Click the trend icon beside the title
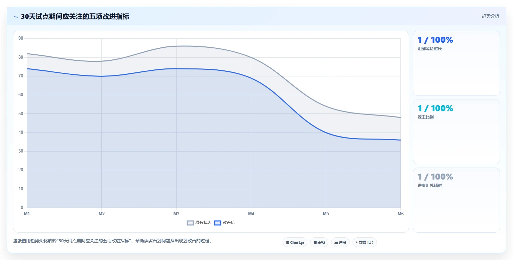513x260 pixels. pyautogui.click(x=16, y=17)
